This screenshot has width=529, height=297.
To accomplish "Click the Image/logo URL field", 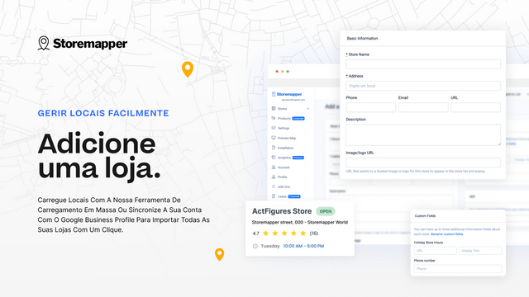I will tap(423, 163).
